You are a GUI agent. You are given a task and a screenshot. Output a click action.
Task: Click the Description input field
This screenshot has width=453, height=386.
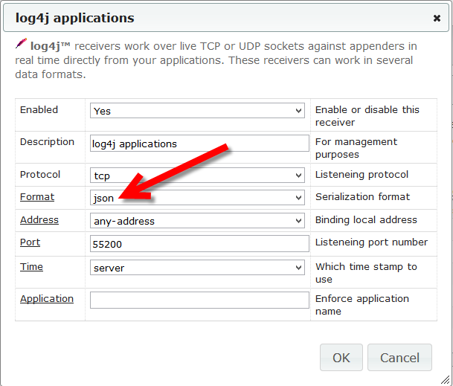(199, 144)
